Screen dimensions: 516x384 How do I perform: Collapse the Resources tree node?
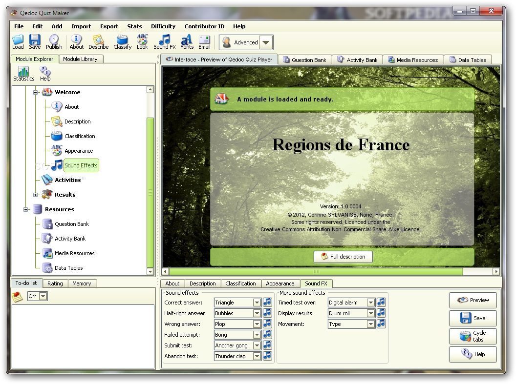(26, 209)
